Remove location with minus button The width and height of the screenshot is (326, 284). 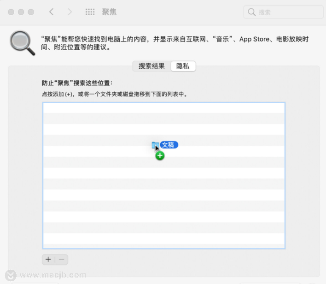(62, 260)
